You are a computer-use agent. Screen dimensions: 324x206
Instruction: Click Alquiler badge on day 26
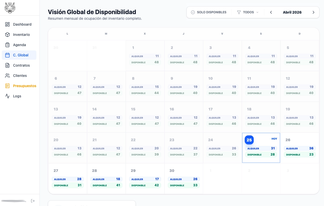300,148
